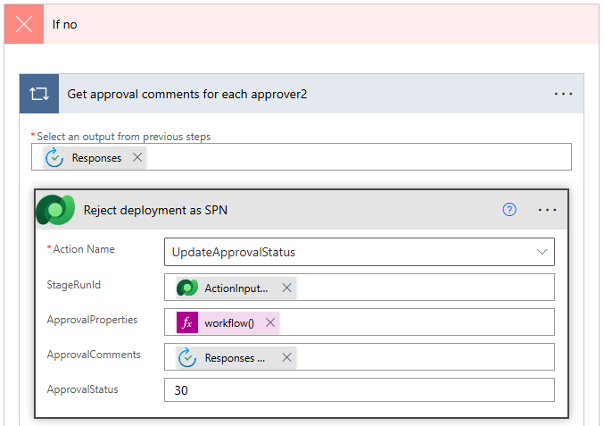Click the ActionInput token in StageRunId

coord(235,288)
